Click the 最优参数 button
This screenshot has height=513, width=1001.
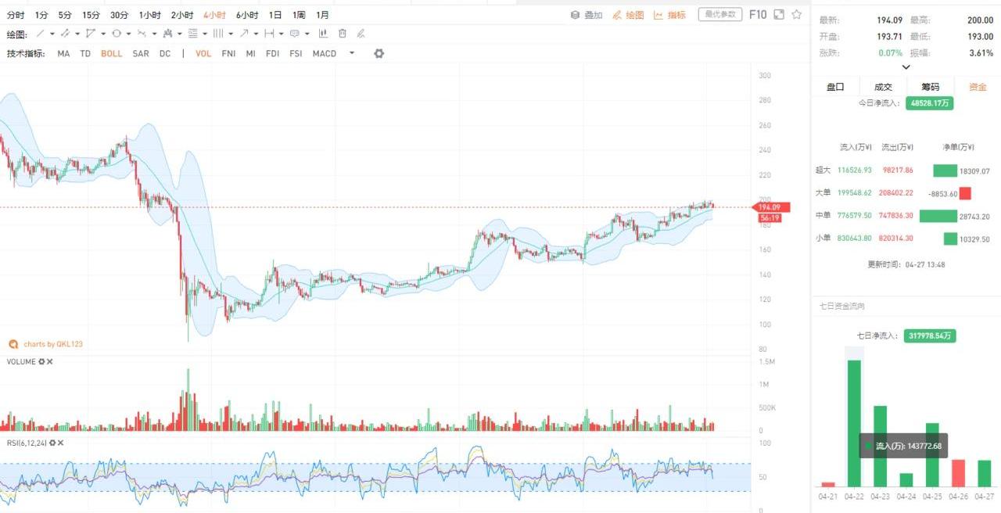pyautogui.click(x=719, y=14)
